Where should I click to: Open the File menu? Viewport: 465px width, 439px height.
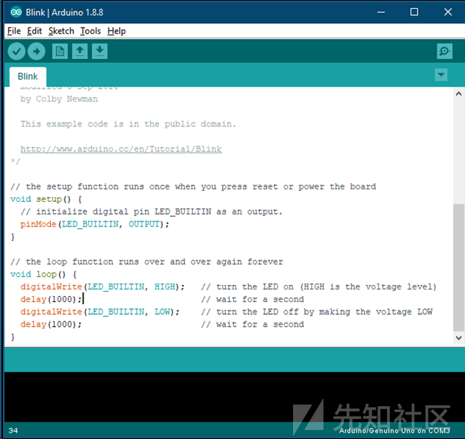(14, 31)
